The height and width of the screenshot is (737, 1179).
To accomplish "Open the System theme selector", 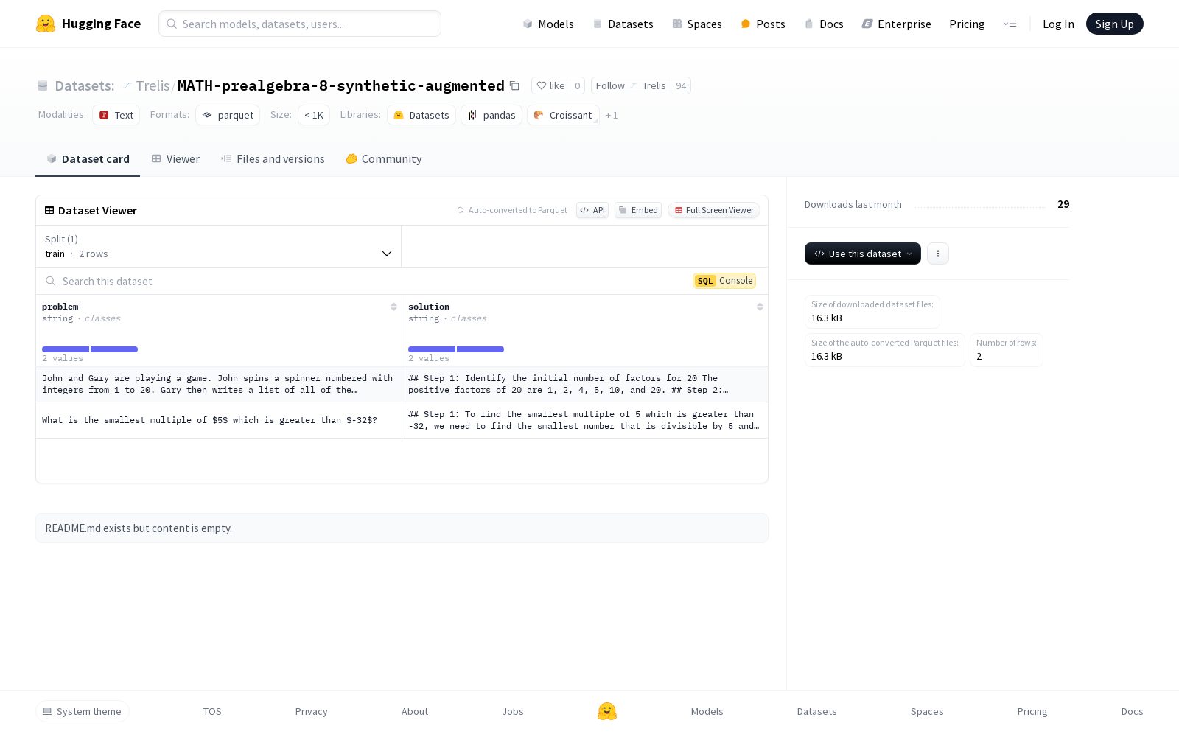I will [83, 711].
